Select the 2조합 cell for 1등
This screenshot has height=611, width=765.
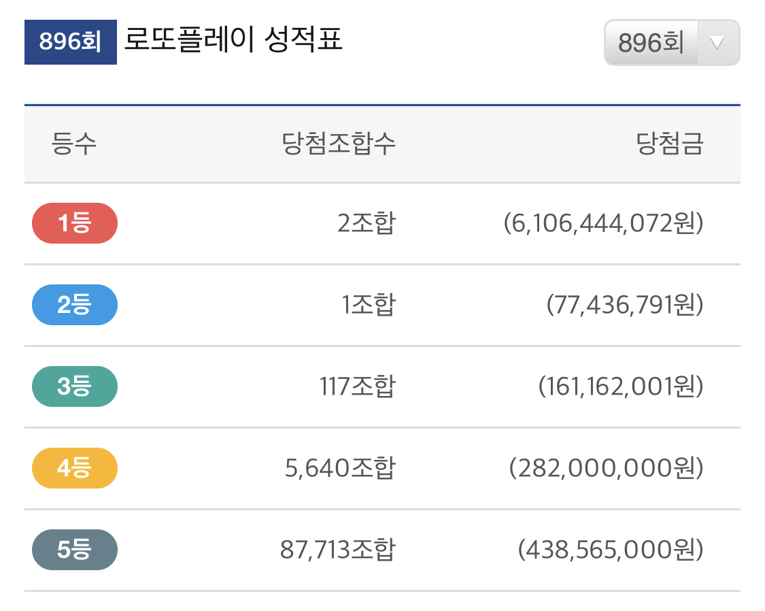click(366, 224)
